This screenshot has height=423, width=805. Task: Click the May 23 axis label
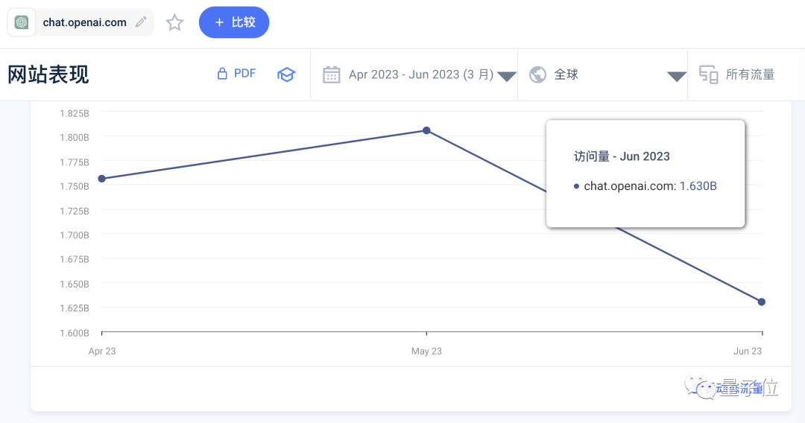(x=426, y=352)
